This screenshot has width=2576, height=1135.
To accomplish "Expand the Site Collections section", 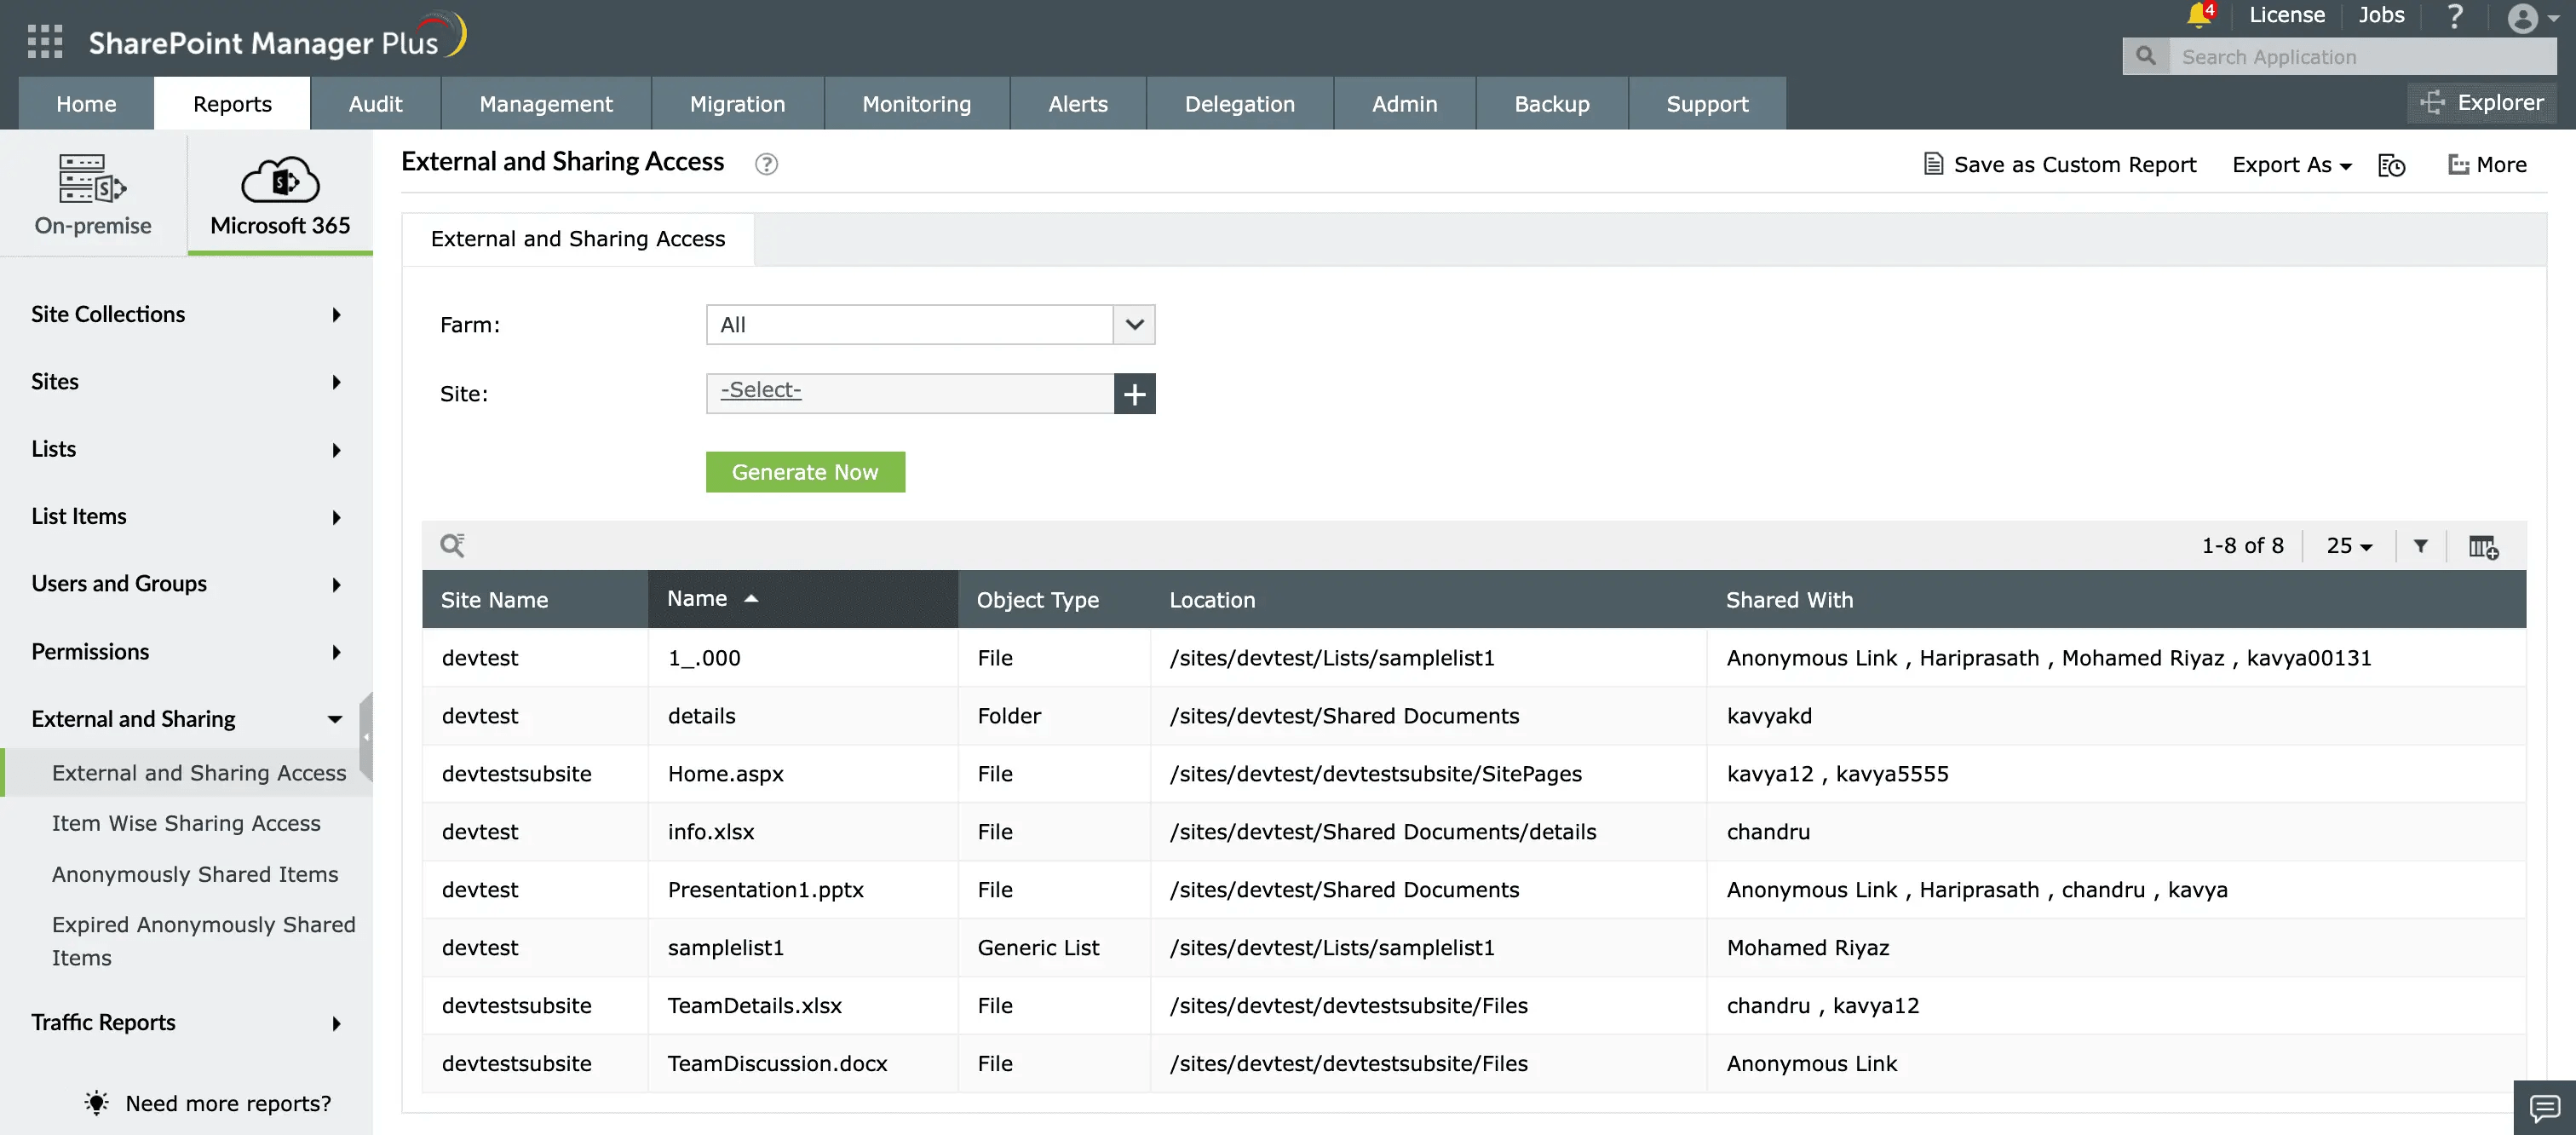I will click(x=186, y=314).
